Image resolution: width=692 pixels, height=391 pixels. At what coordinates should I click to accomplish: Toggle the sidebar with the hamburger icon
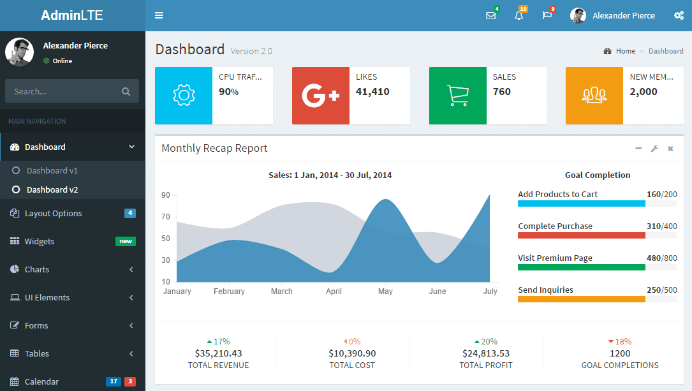[158, 15]
